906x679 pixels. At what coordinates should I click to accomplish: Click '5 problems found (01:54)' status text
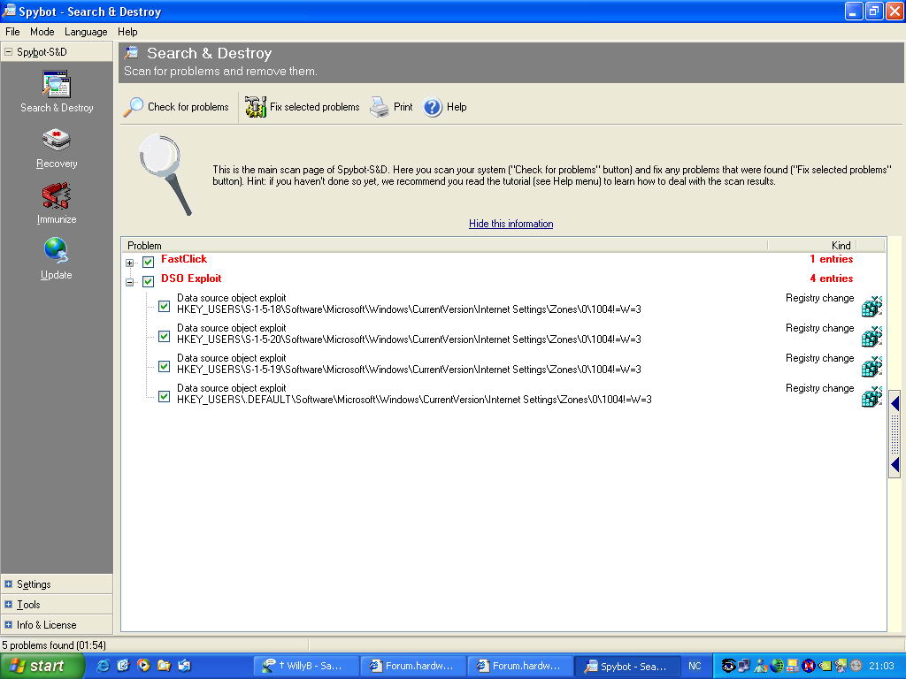pos(54,645)
